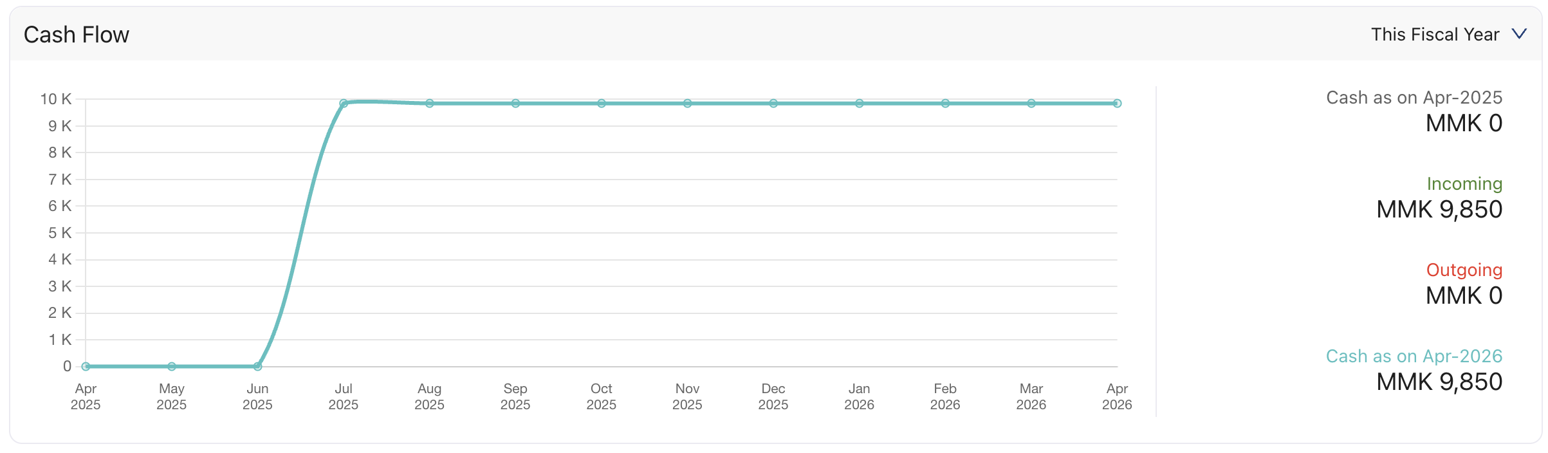
Task: Click the Jun 2025 data point circle
Action: click(x=258, y=365)
